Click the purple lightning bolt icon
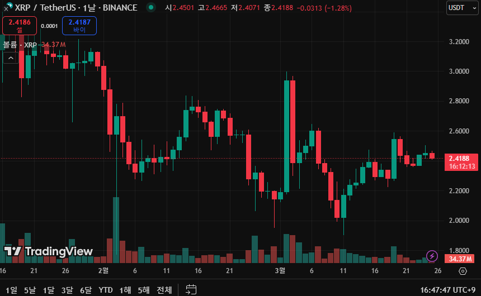The height and width of the screenshot is (296, 481). 432,256
